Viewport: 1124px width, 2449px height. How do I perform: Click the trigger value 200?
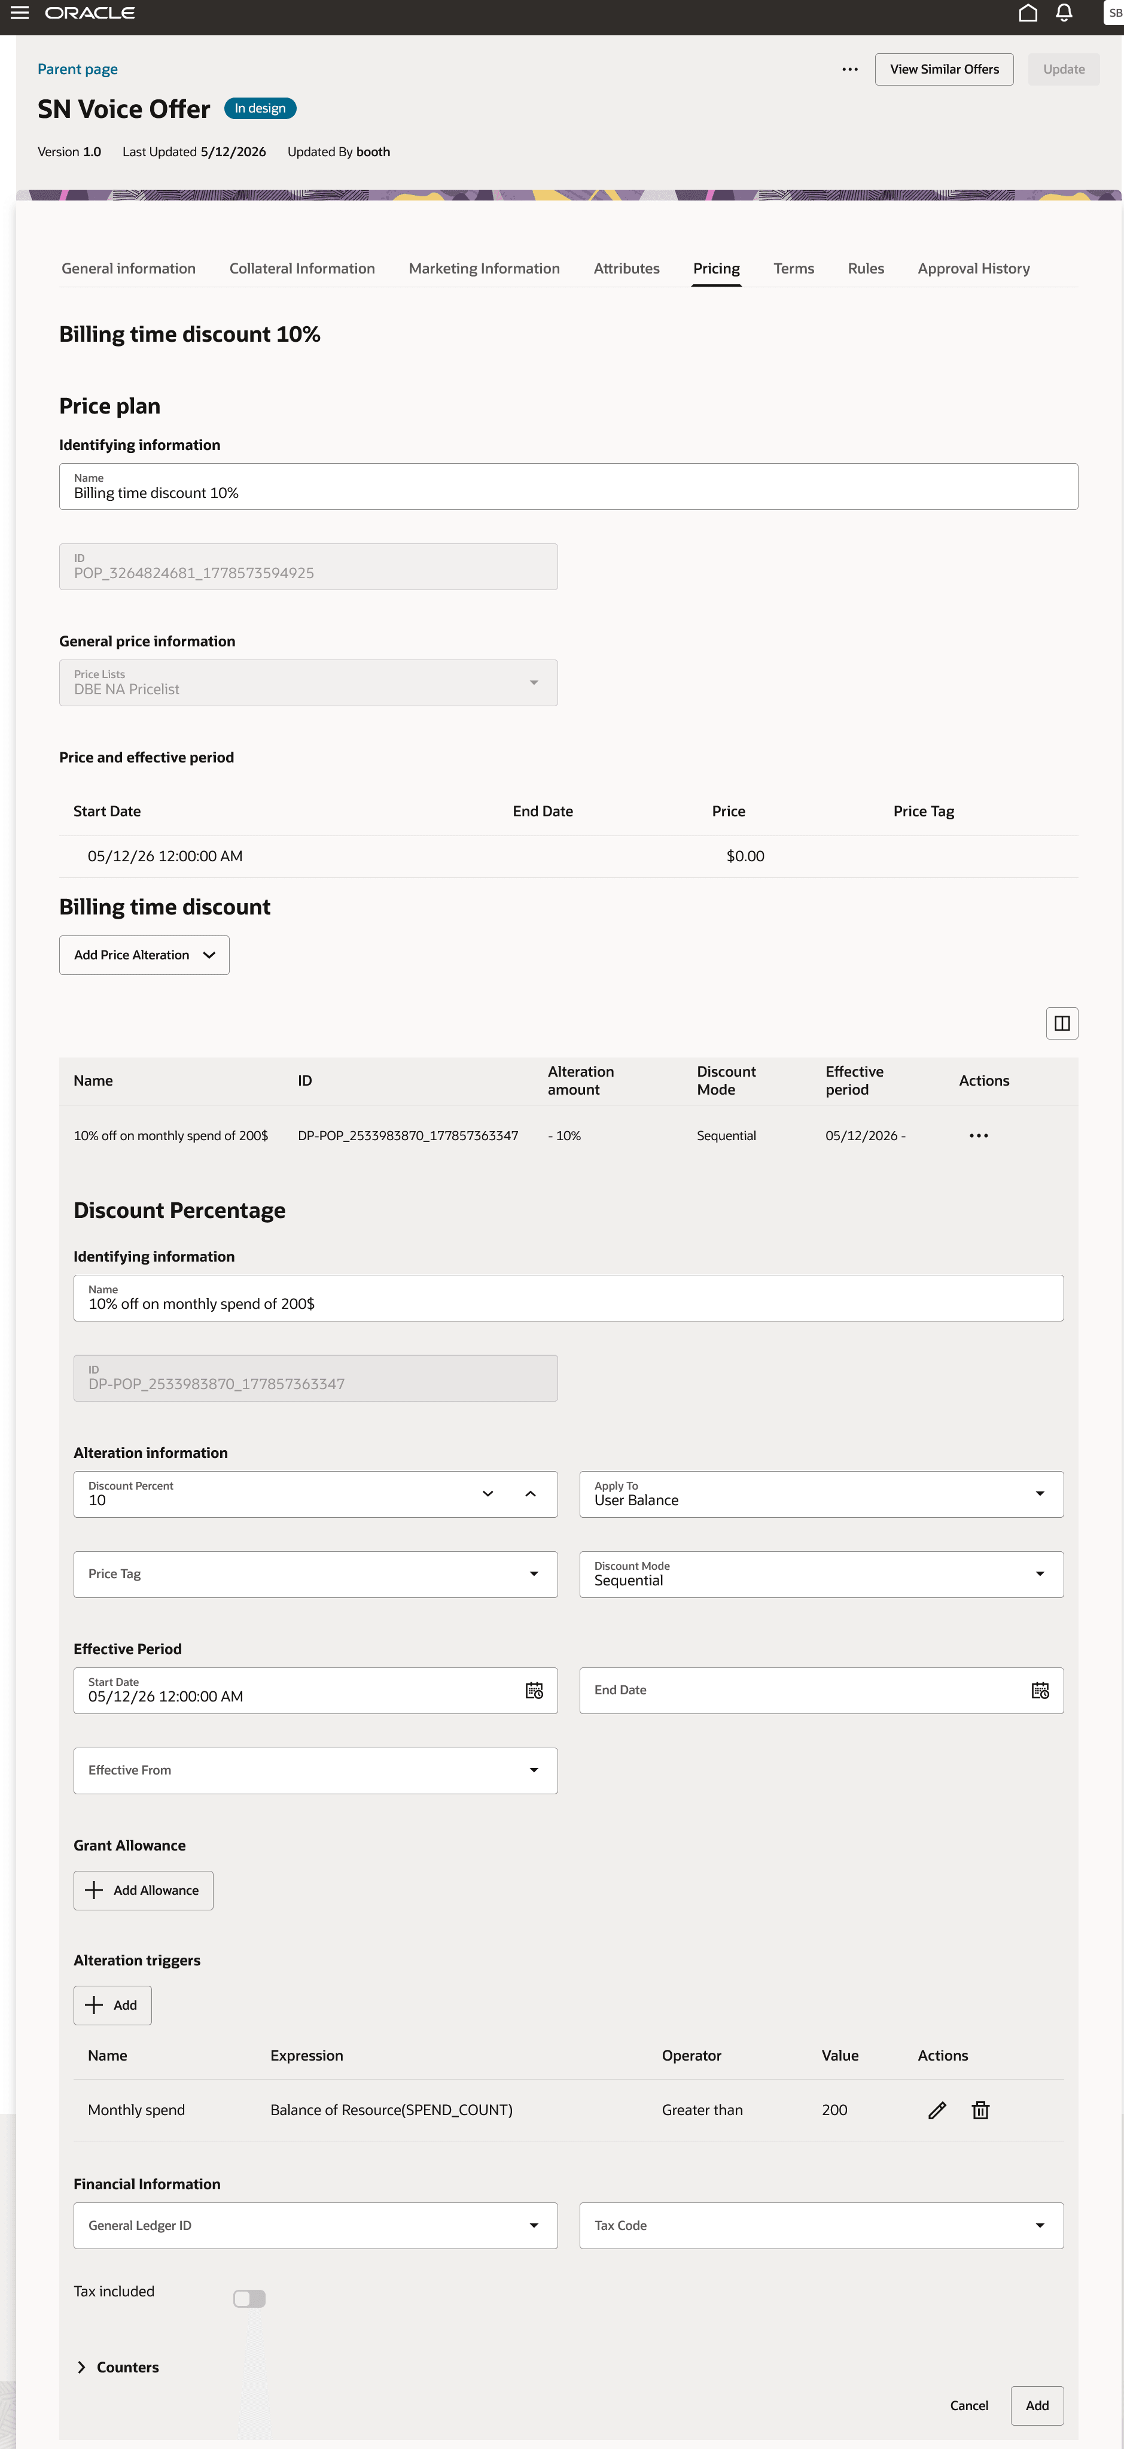point(834,2110)
